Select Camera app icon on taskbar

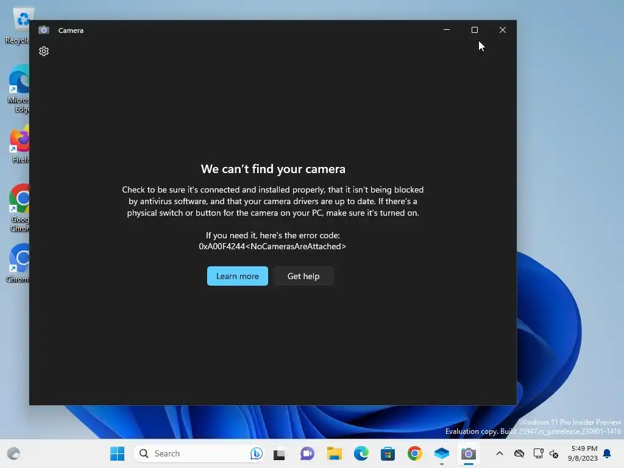(x=469, y=453)
